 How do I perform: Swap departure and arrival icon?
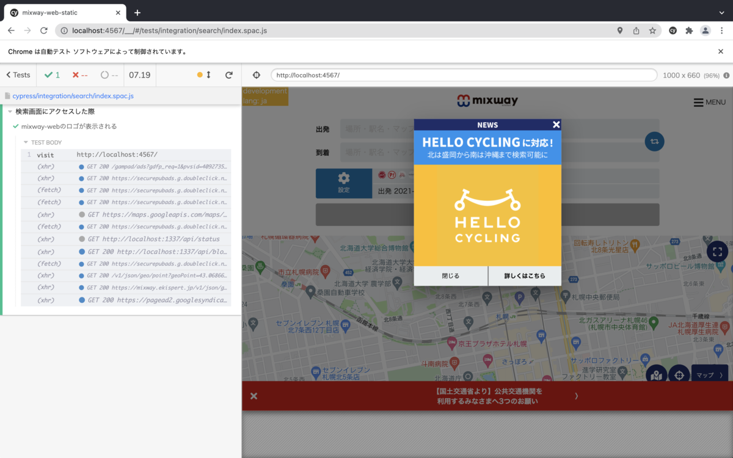coord(654,141)
